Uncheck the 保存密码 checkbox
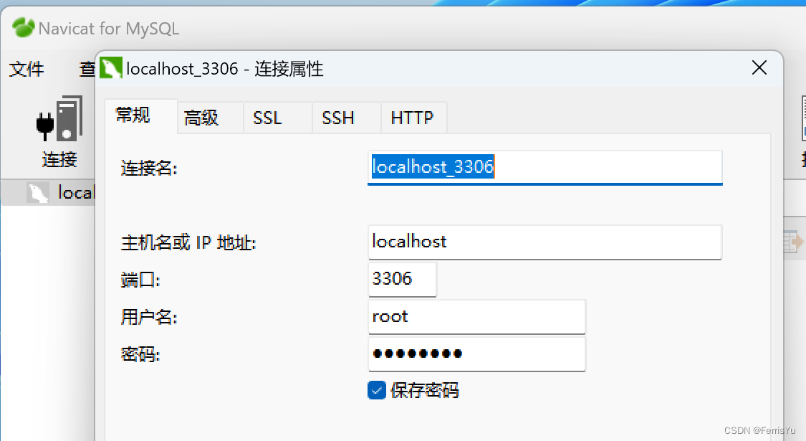 377,390
